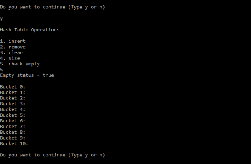Click the 'Bucket 4:' output line
251x164 pixels.
tap(13, 109)
